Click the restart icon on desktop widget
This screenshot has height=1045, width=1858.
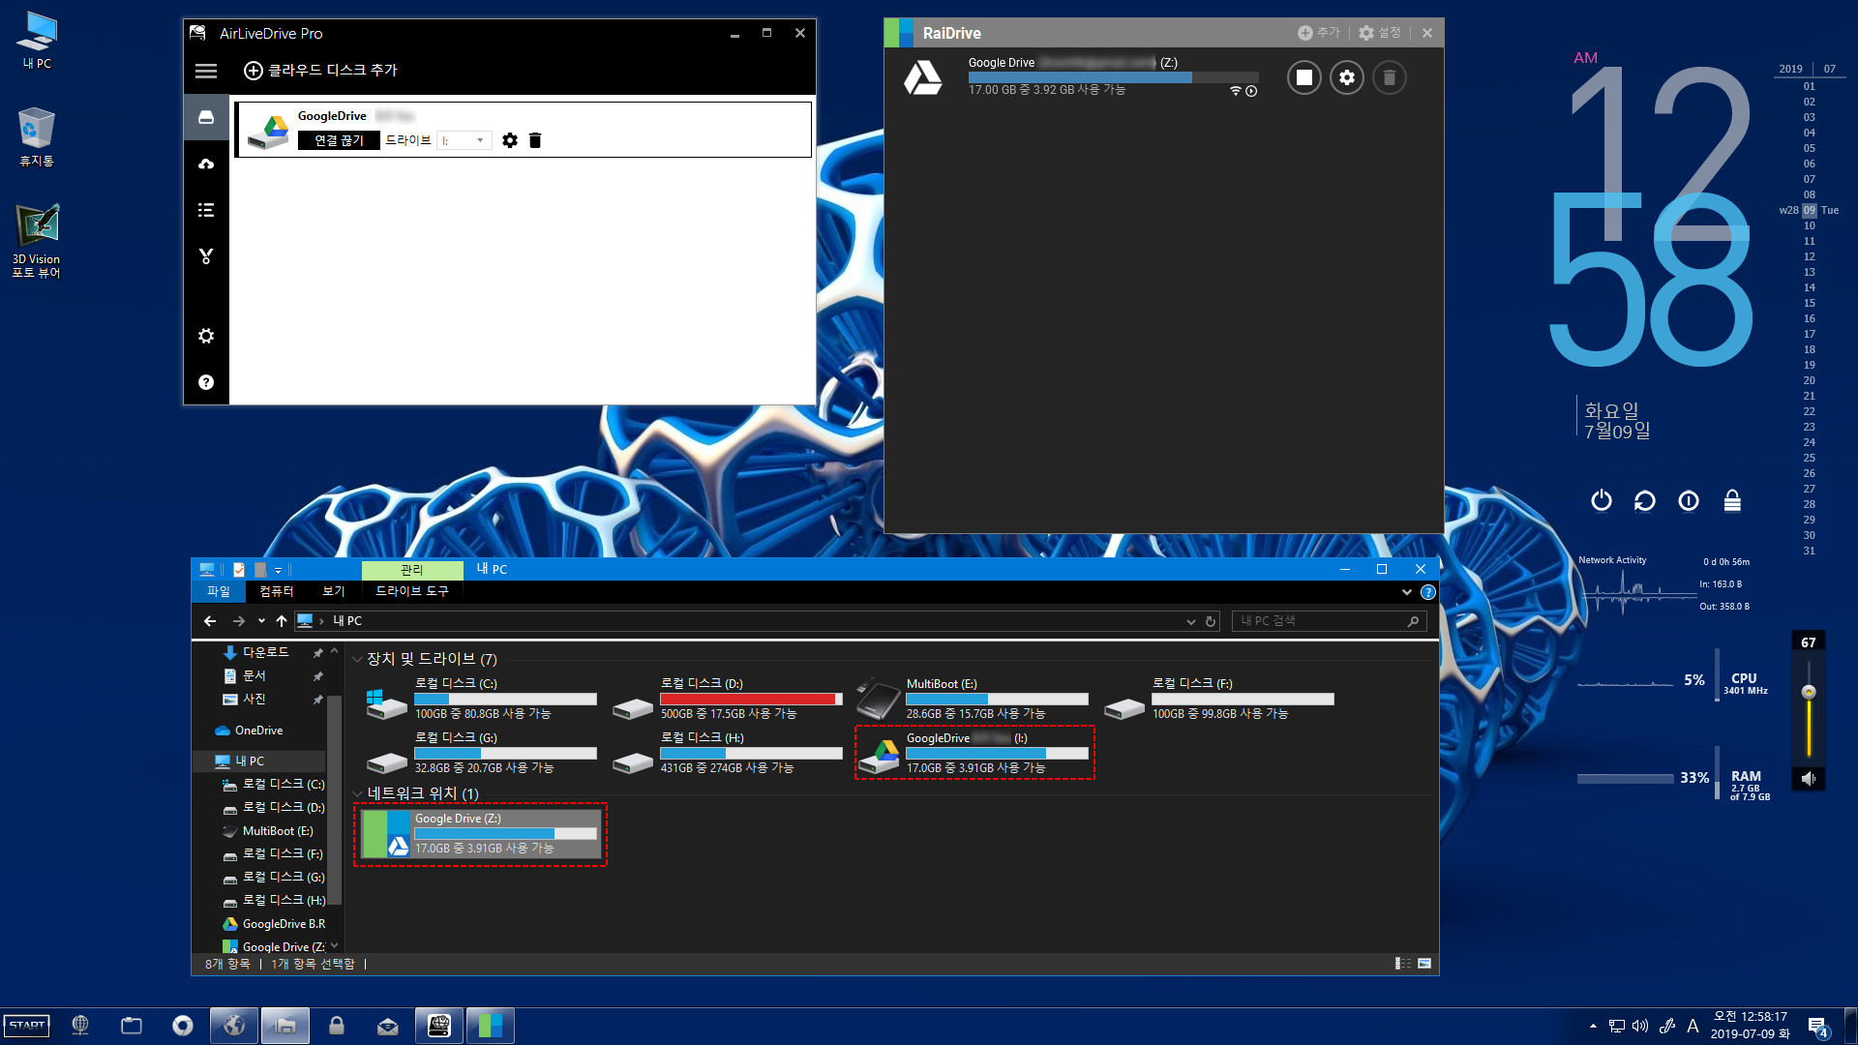(x=1645, y=500)
